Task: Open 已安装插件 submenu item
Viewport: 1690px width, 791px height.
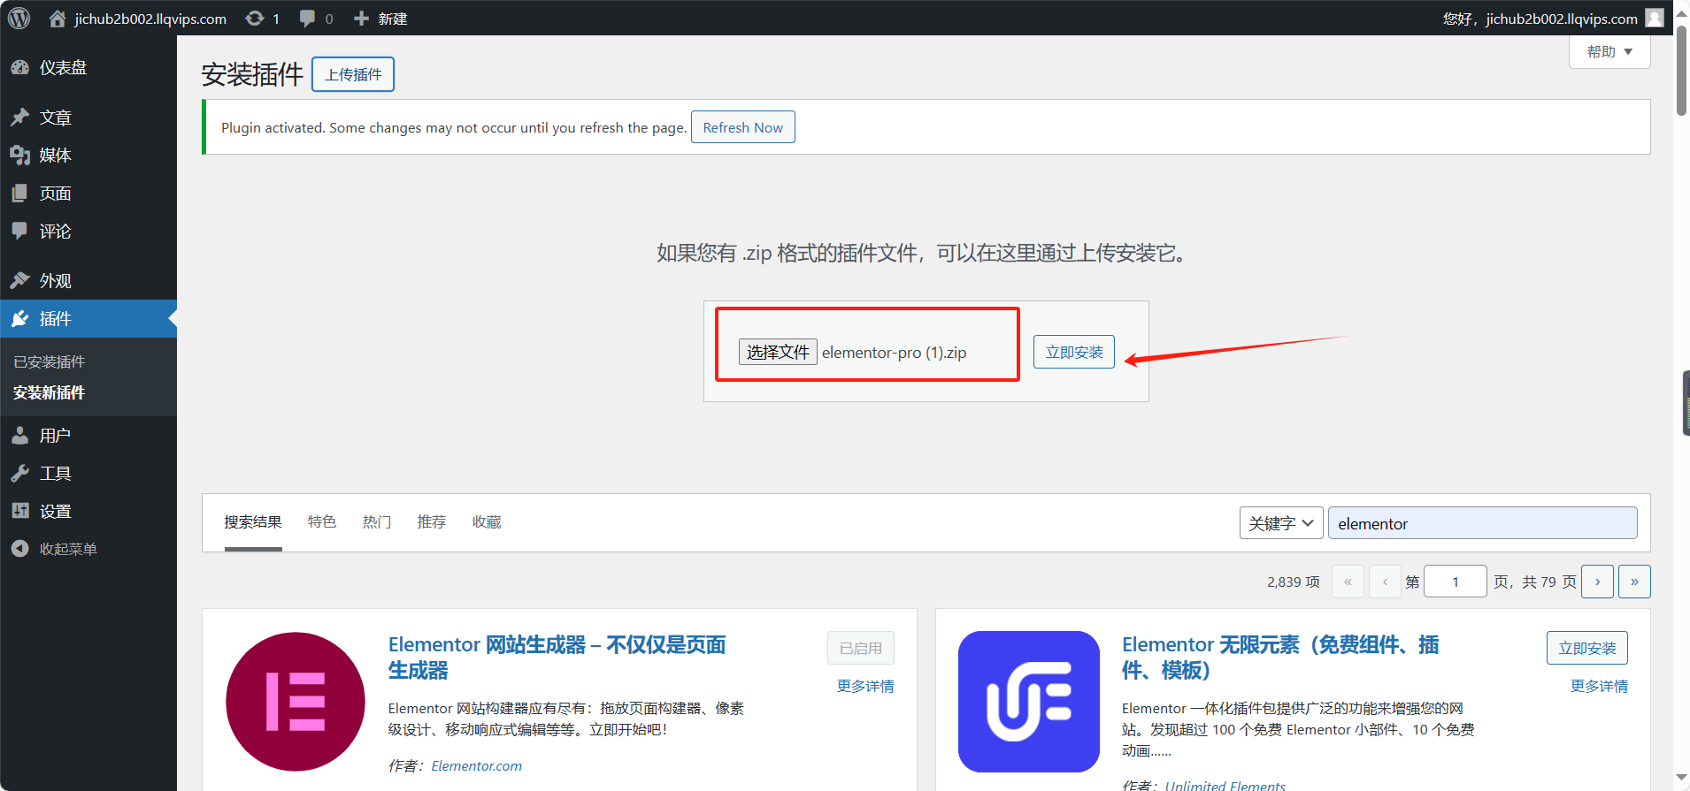Action: click(x=50, y=361)
